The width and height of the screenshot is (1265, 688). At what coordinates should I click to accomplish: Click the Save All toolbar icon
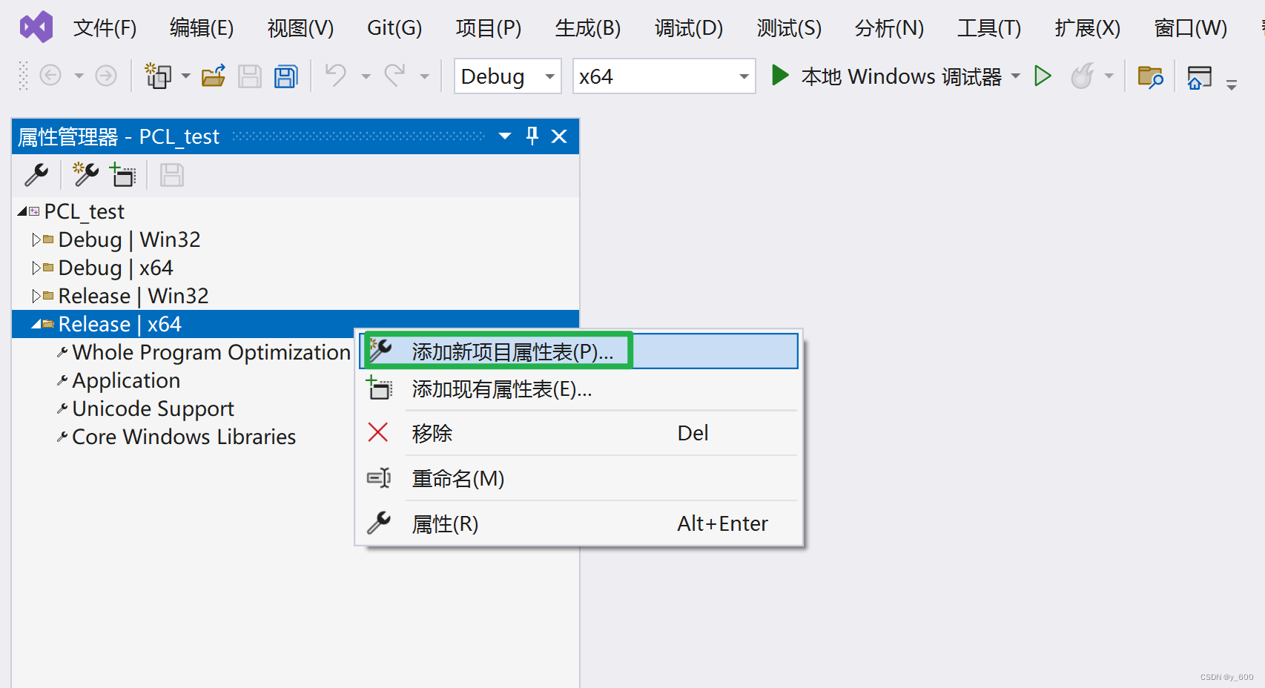tap(285, 76)
